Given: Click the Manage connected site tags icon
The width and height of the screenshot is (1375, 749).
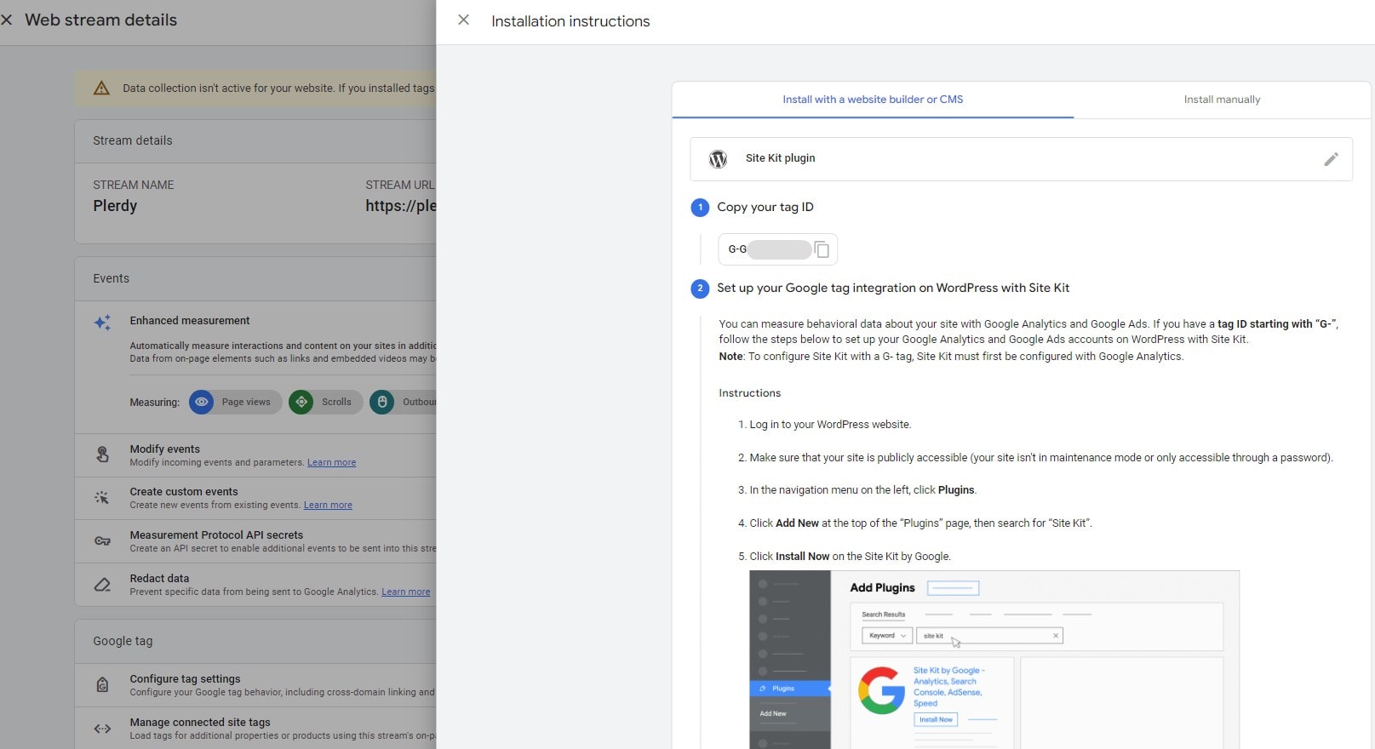Looking at the screenshot, I should [x=102, y=729].
